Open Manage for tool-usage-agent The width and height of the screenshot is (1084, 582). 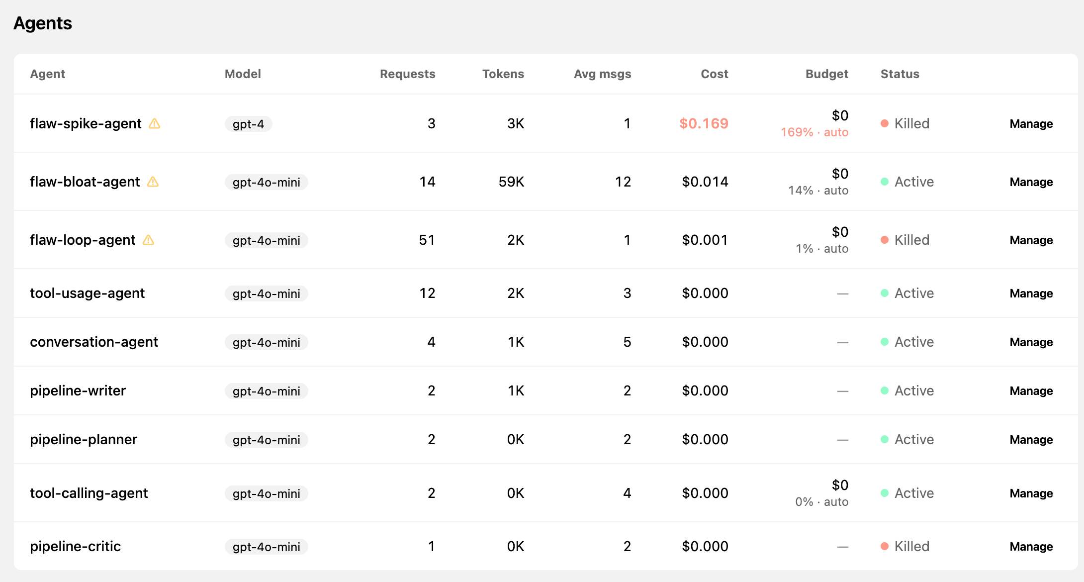coord(1031,293)
